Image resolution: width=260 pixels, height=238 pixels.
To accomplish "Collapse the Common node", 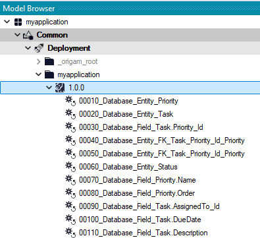I will (x=17, y=35).
